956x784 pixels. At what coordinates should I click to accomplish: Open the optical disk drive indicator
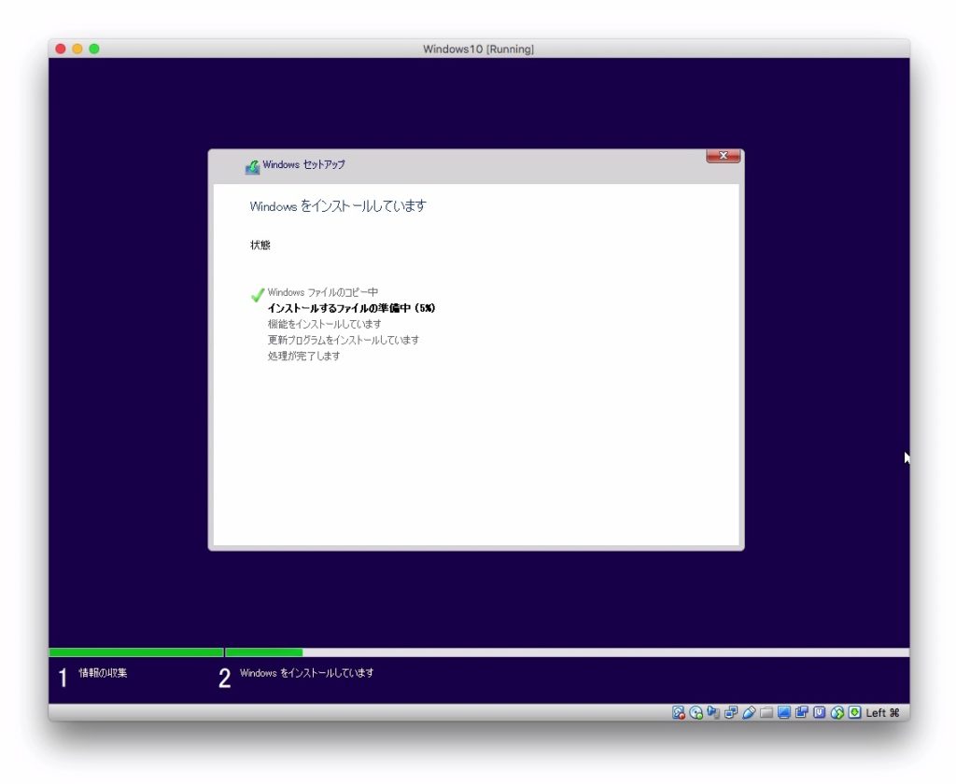click(x=696, y=712)
